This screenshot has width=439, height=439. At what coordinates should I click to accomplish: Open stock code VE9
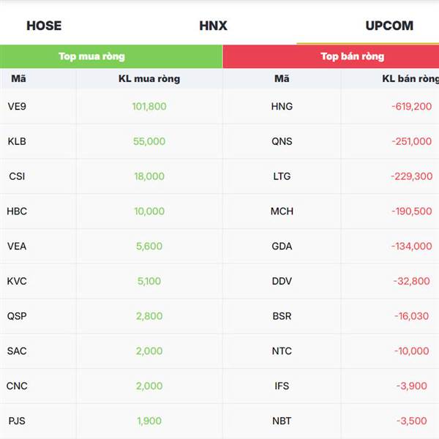tap(17, 106)
